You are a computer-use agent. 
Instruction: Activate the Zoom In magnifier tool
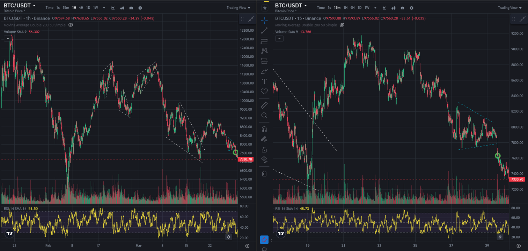264,115
